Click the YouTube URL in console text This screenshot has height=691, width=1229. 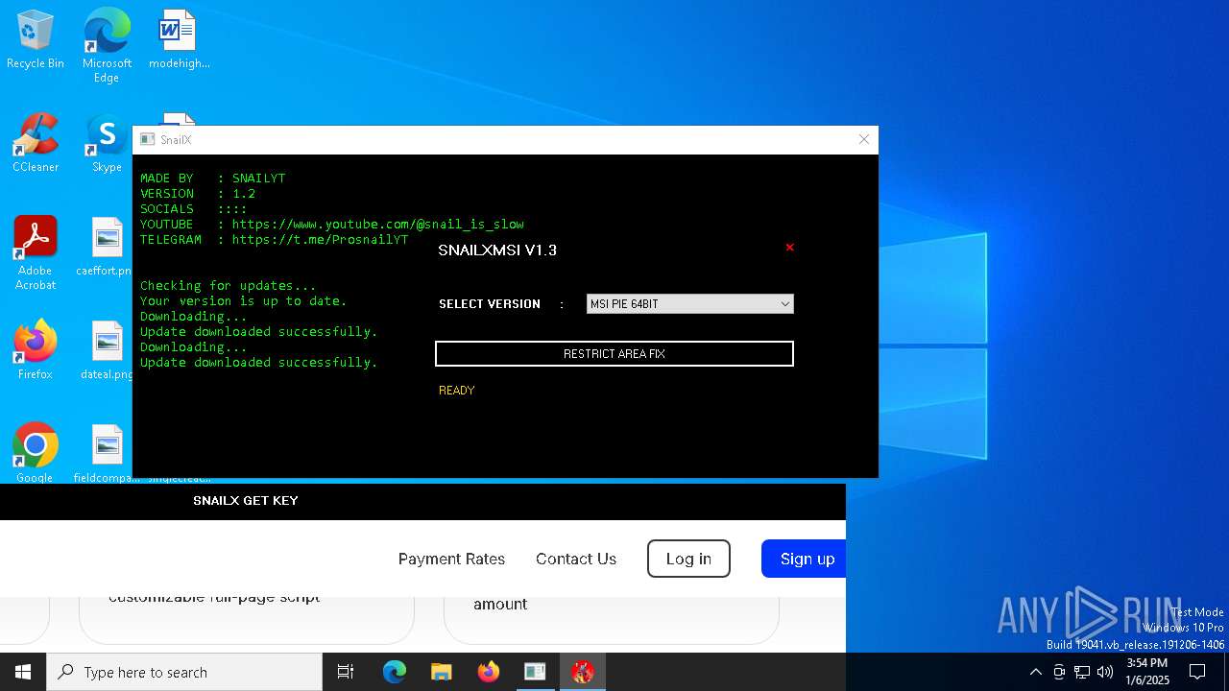[377, 225]
